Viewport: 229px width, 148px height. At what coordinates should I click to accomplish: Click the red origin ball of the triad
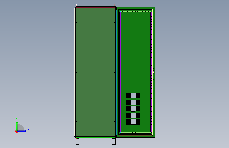click(16, 131)
